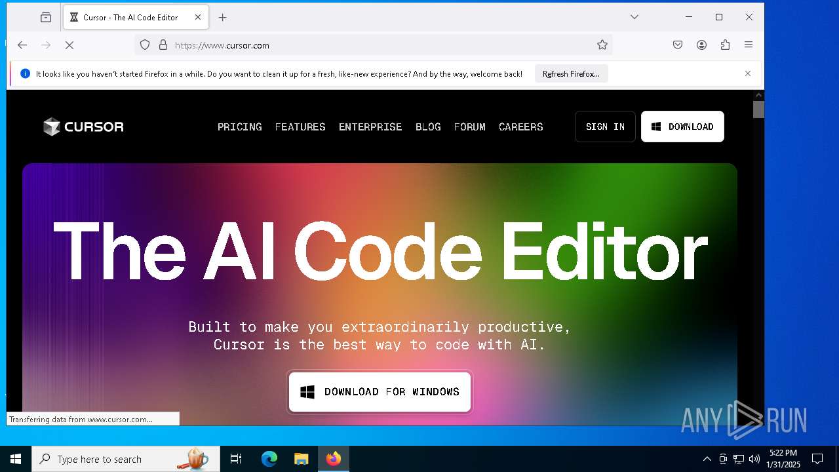Open the tracking protection shield icon
Screen dimensions: 839x472
click(x=145, y=45)
